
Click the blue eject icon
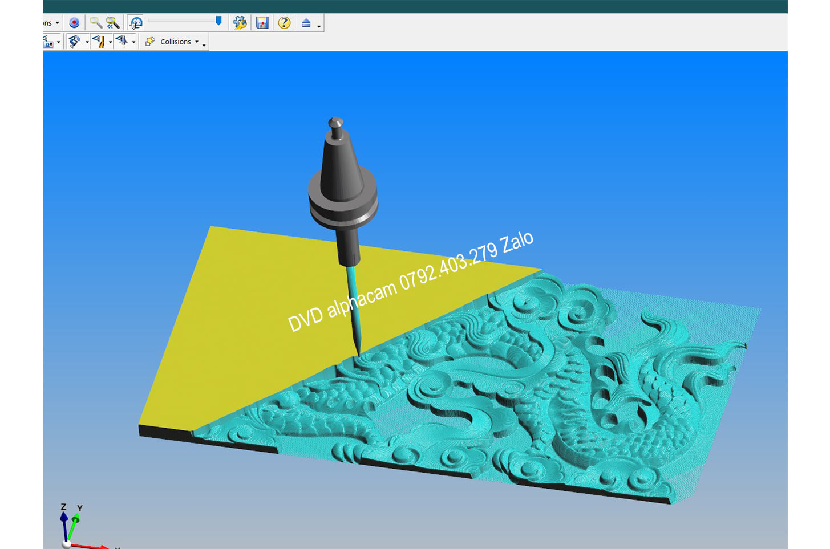[x=306, y=23]
